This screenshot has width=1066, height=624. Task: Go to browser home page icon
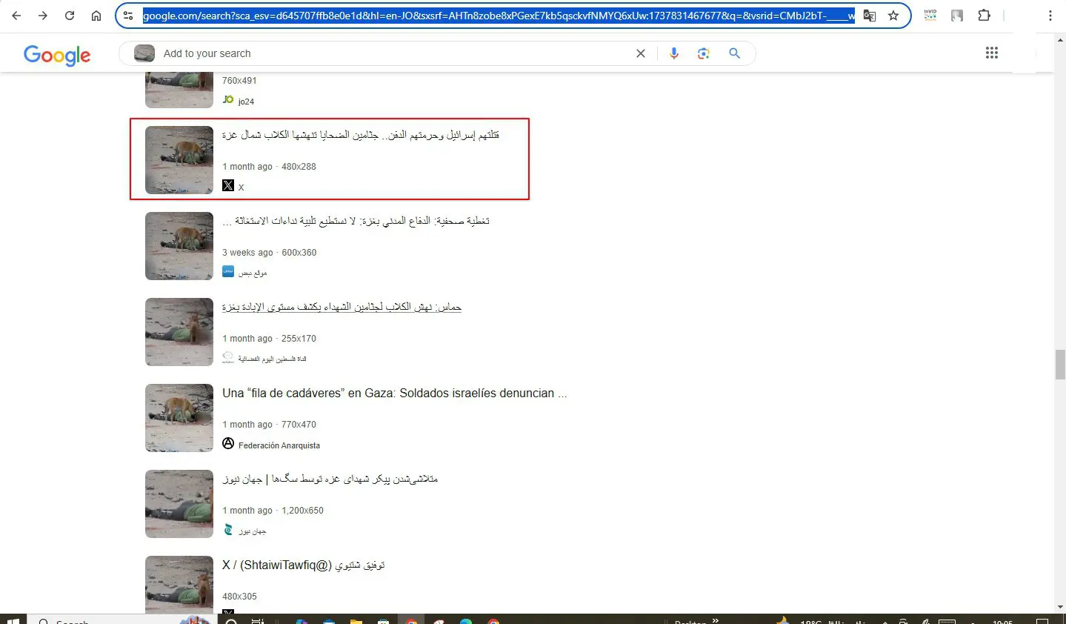pos(96,16)
